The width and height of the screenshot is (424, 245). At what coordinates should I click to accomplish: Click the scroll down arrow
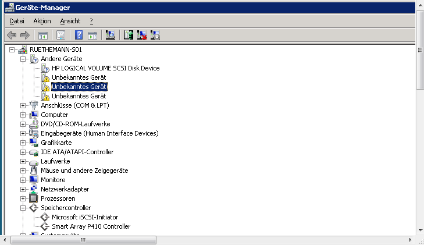[x=420, y=230]
